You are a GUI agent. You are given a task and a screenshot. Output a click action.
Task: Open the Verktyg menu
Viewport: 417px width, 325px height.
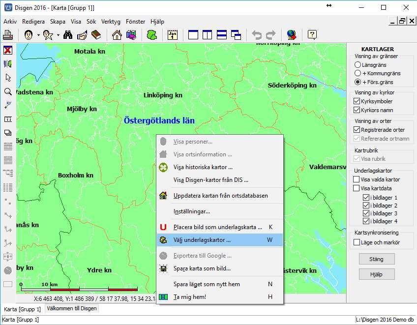coord(111,22)
